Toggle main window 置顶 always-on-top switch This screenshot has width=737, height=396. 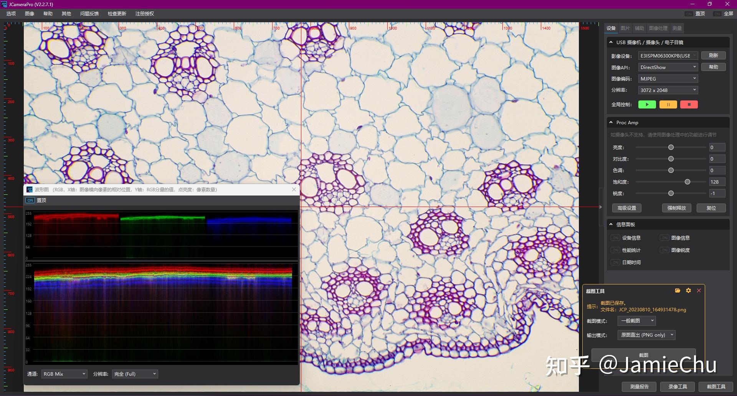[689, 14]
